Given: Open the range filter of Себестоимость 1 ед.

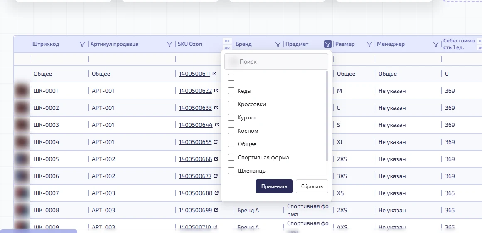Looking at the screenshot, I should [479, 44].
